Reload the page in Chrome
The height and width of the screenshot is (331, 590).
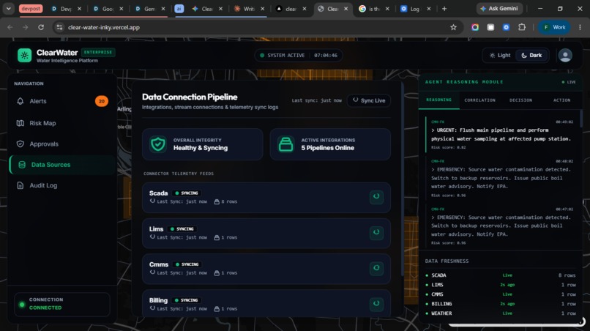41,27
